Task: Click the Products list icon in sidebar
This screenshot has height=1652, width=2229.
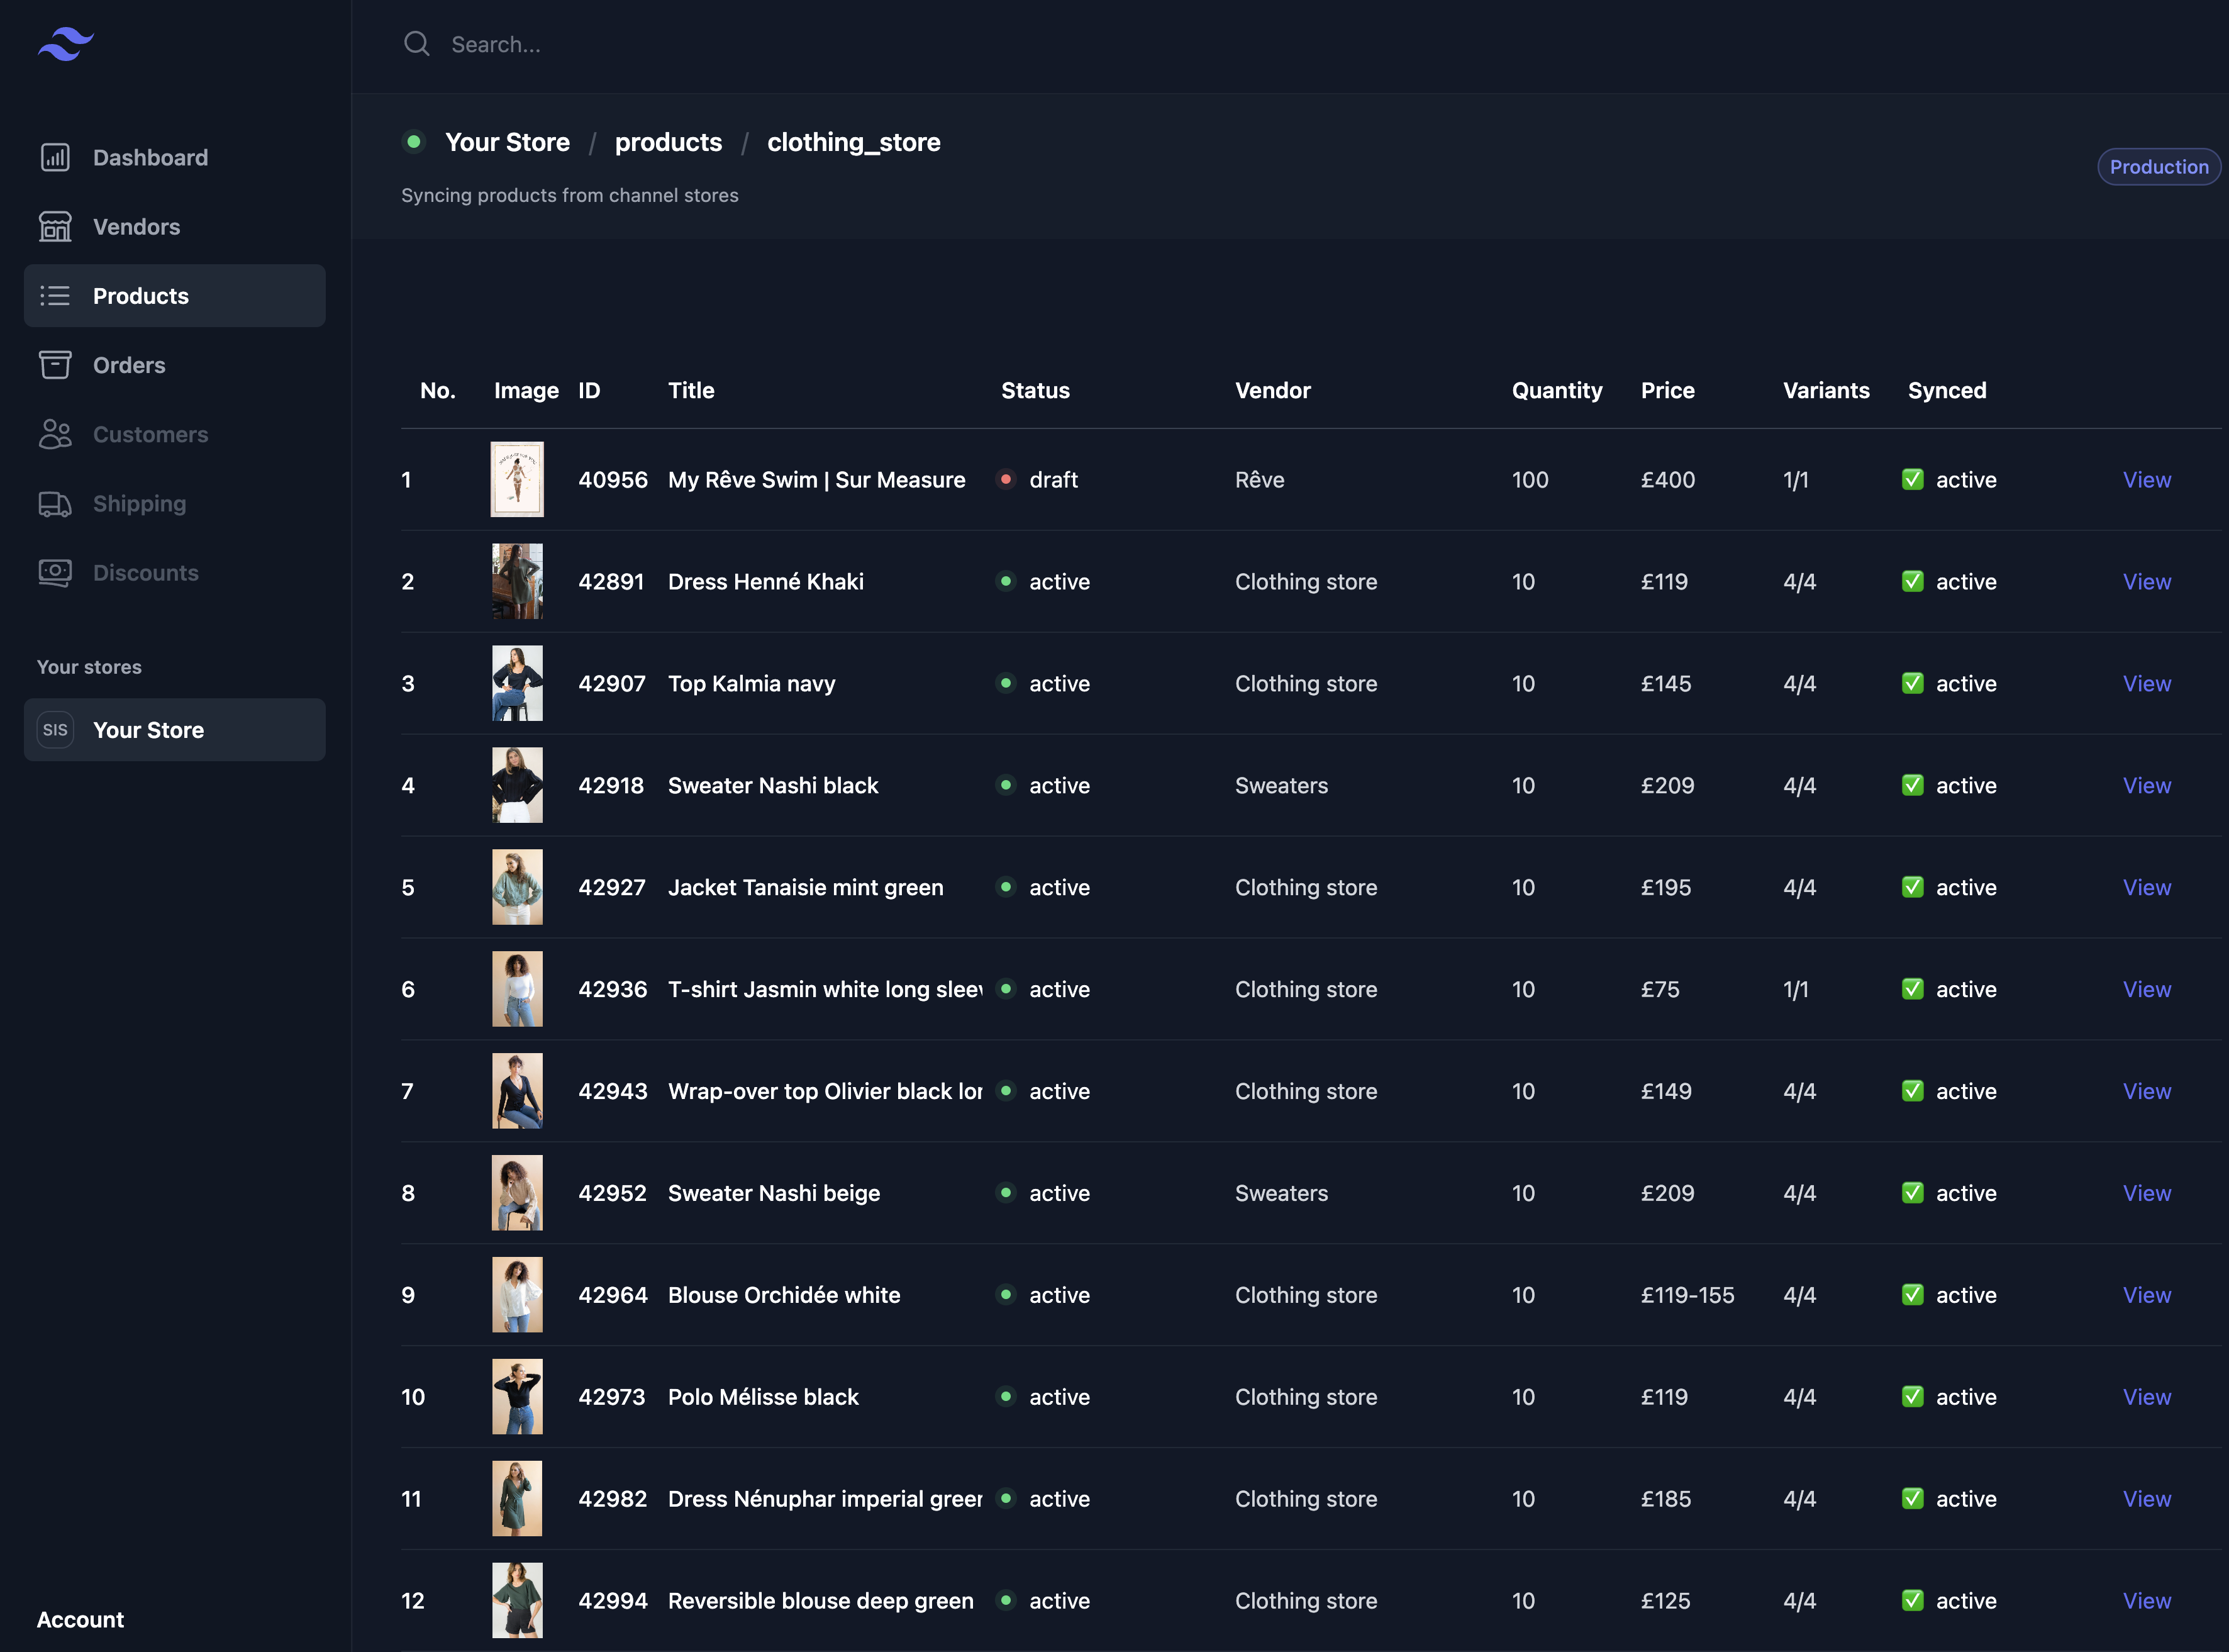Action: coord(55,296)
